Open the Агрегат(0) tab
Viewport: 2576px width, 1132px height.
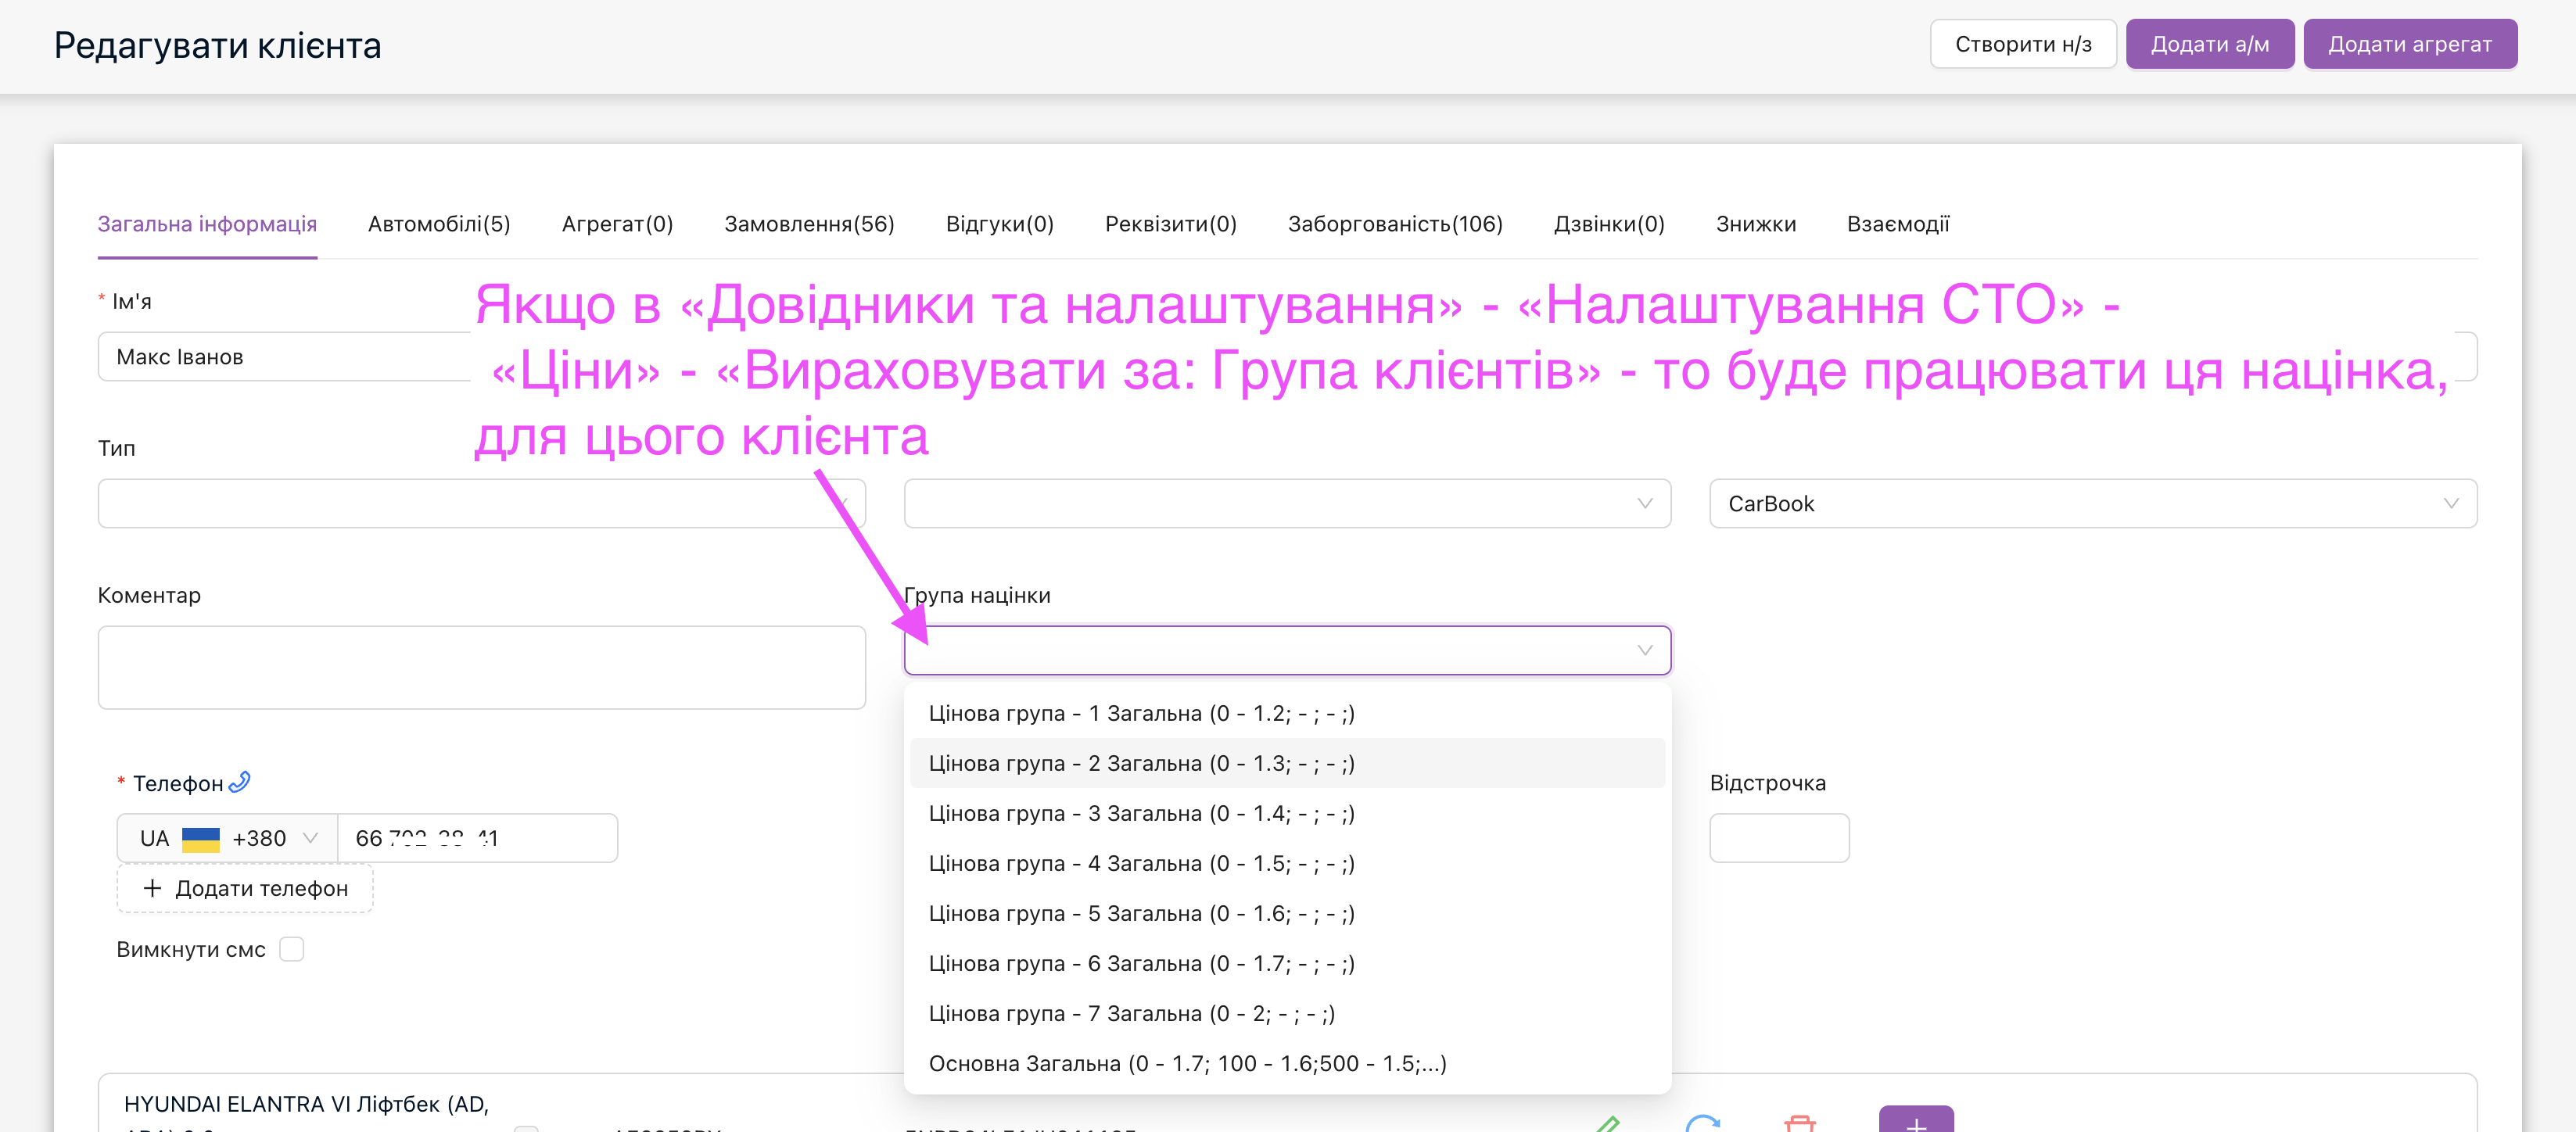tap(617, 224)
